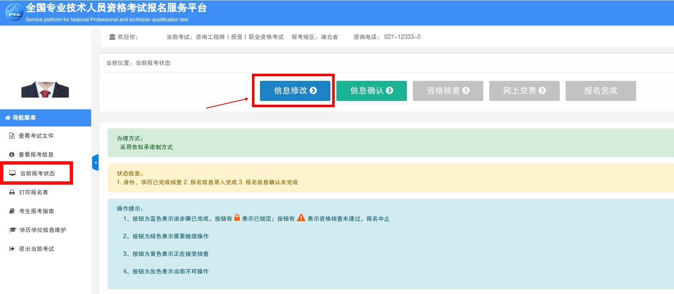
Task: Select 打印报名表 in the navigation menu
Action: 34,192
